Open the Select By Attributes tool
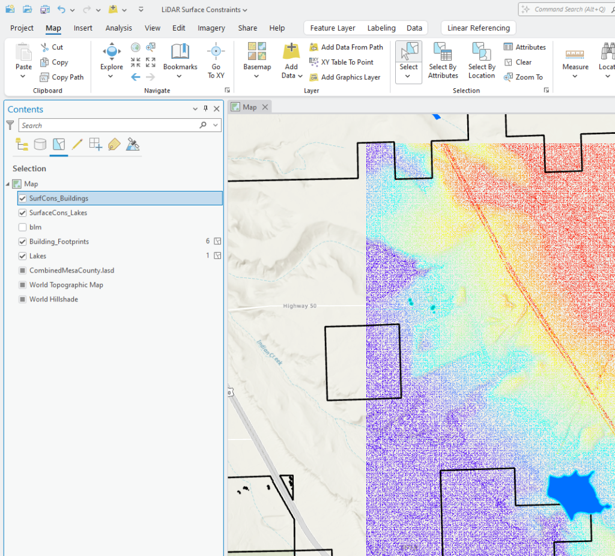Image resolution: width=615 pixels, height=556 pixels. tap(443, 60)
